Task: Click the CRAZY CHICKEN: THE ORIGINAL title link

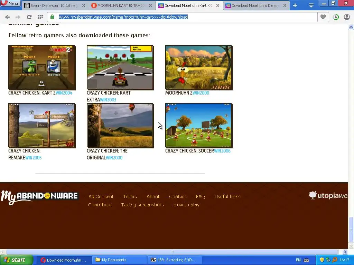Action: [x=107, y=154]
